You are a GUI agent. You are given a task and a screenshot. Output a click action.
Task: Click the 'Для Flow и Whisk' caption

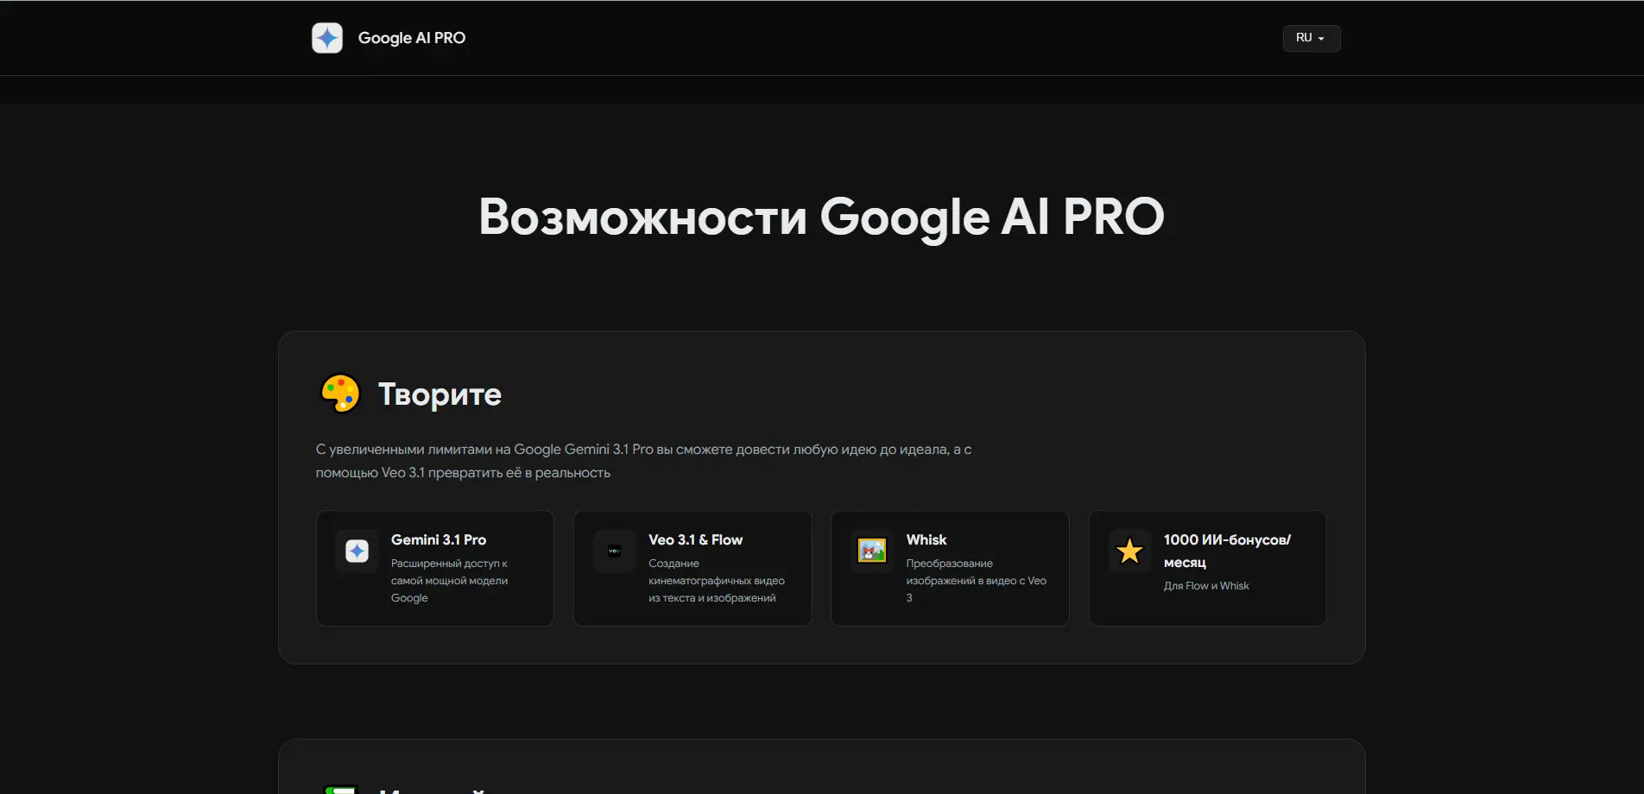[x=1206, y=586]
